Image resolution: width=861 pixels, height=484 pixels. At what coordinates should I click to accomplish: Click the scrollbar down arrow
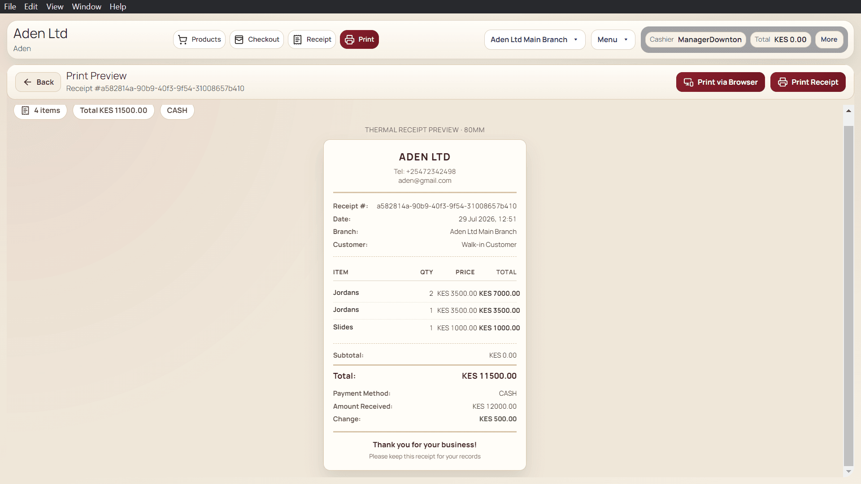pyautogui.click(x=848, y=471)
